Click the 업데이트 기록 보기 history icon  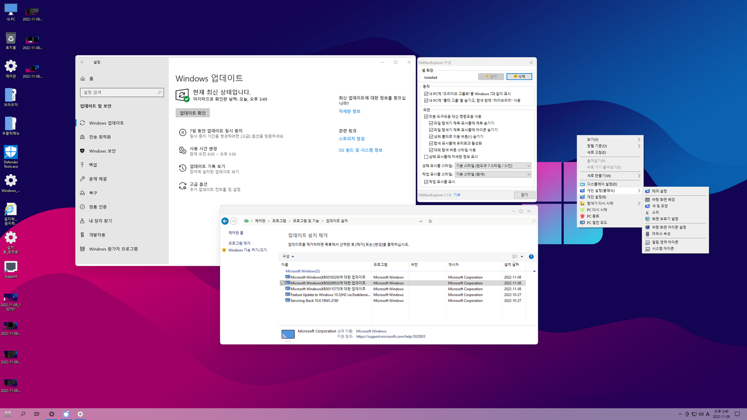pyautogui.click(x=182, y=168)
